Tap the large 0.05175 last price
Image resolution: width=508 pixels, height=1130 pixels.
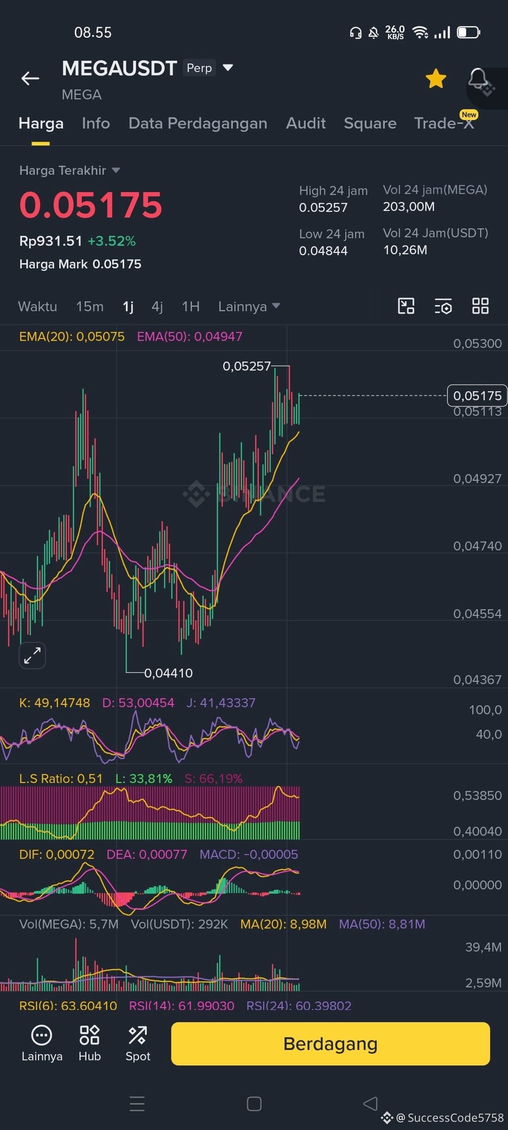tap(91, 205)
